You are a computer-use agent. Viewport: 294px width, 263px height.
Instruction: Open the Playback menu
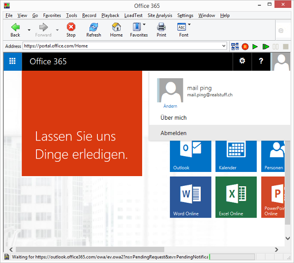tap(110, 15)
